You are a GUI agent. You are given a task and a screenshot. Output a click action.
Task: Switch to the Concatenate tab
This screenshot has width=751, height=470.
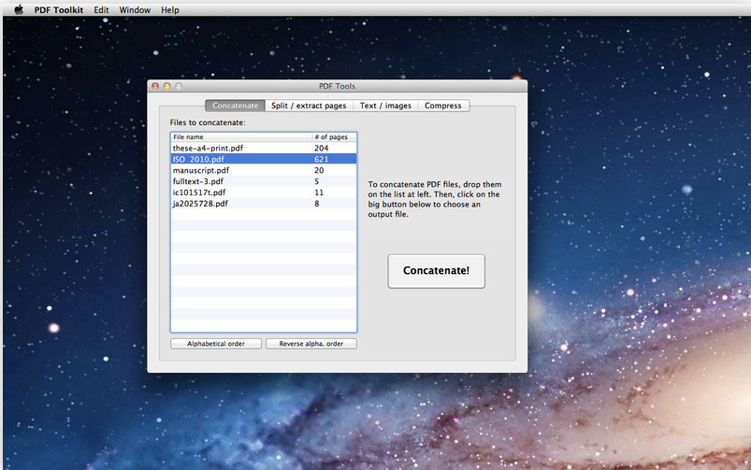pos(235,106)
